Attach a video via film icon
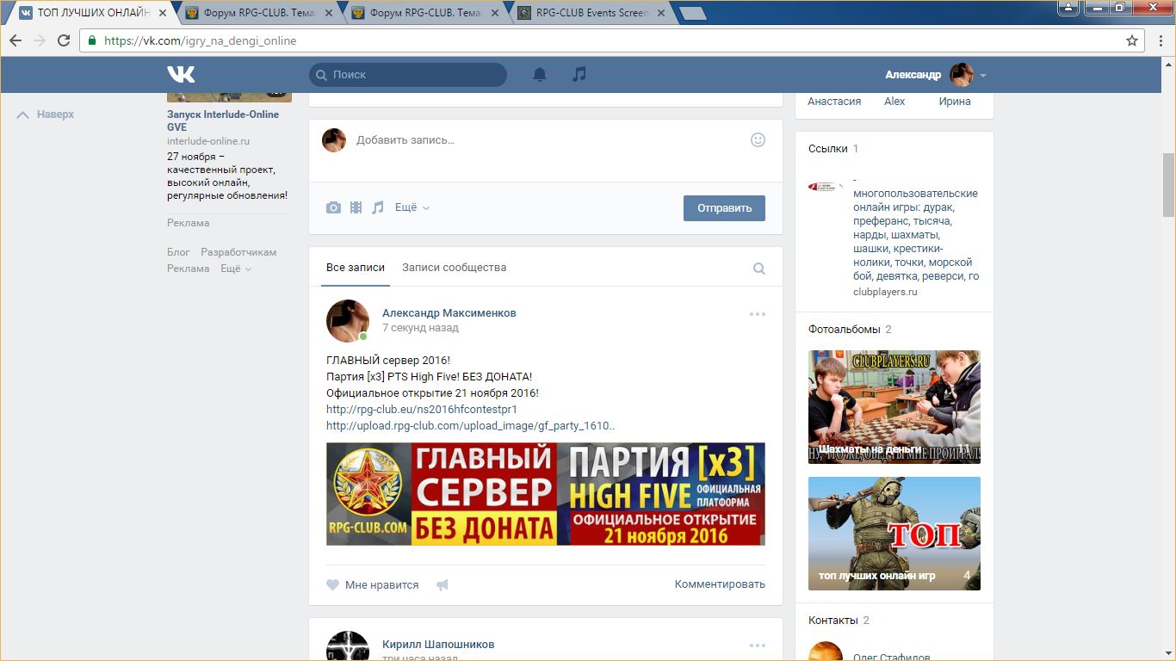 click(x=356, y=207)
